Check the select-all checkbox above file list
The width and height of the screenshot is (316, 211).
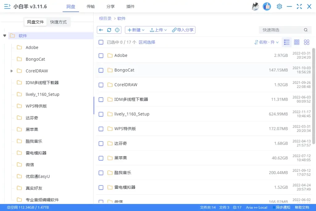pos(101,42)
